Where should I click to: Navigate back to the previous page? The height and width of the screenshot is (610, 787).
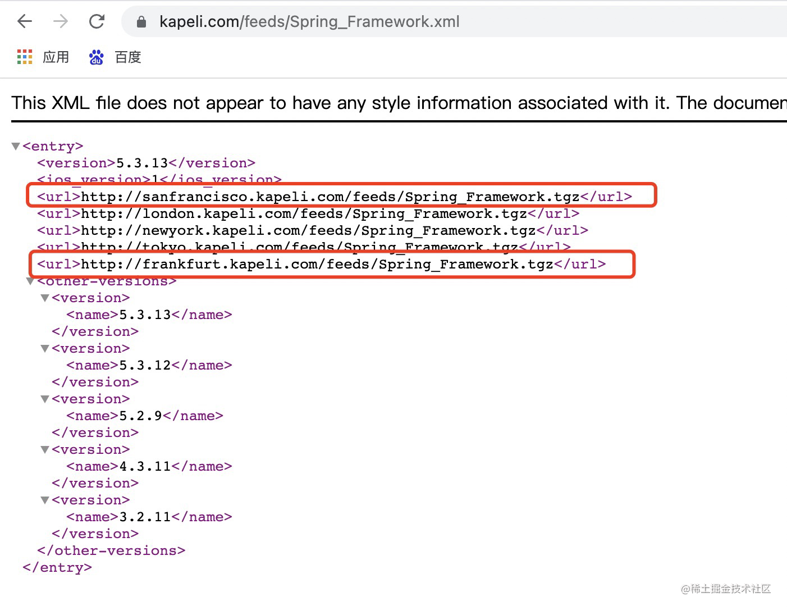24,21
